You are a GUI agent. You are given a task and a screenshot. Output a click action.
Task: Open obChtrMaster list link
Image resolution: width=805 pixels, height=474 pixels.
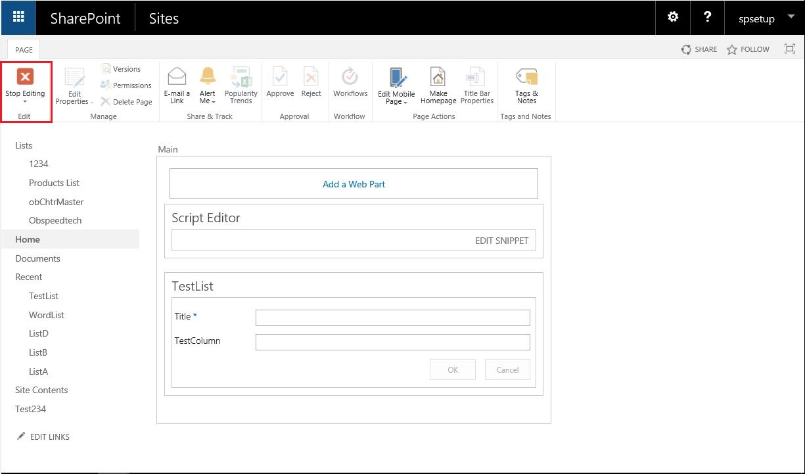click(x=57, y=202)
